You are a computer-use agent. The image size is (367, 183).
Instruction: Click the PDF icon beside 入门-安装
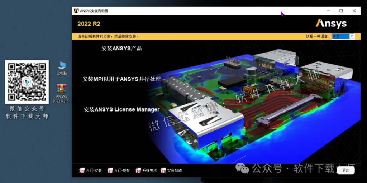click(82, 170)
